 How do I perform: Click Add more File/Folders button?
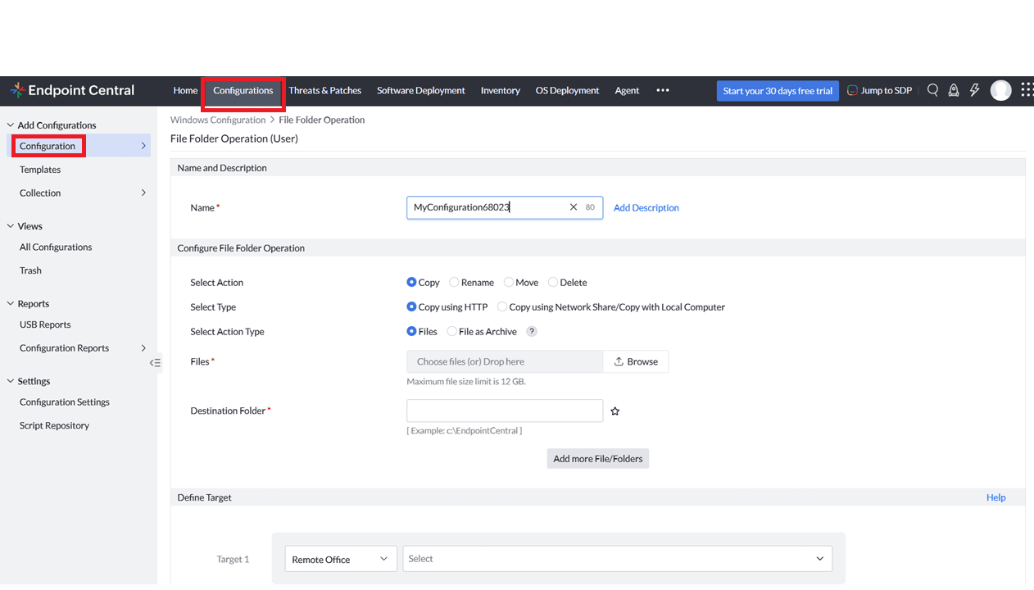(598, 459)
